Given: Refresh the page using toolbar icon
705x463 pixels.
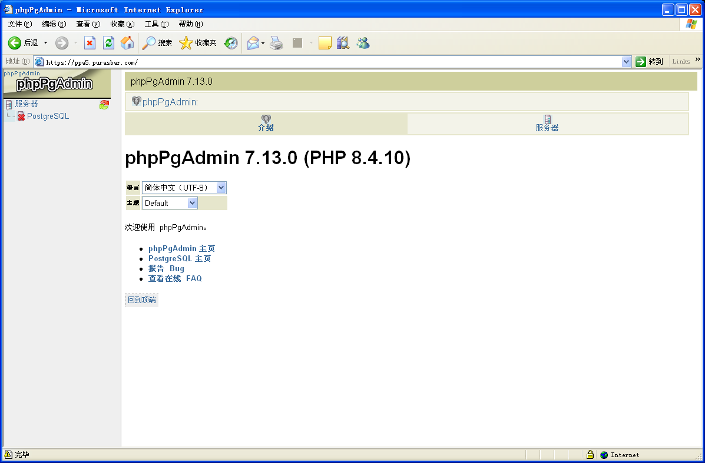Looking at the screenshot, I should (108, 43).
